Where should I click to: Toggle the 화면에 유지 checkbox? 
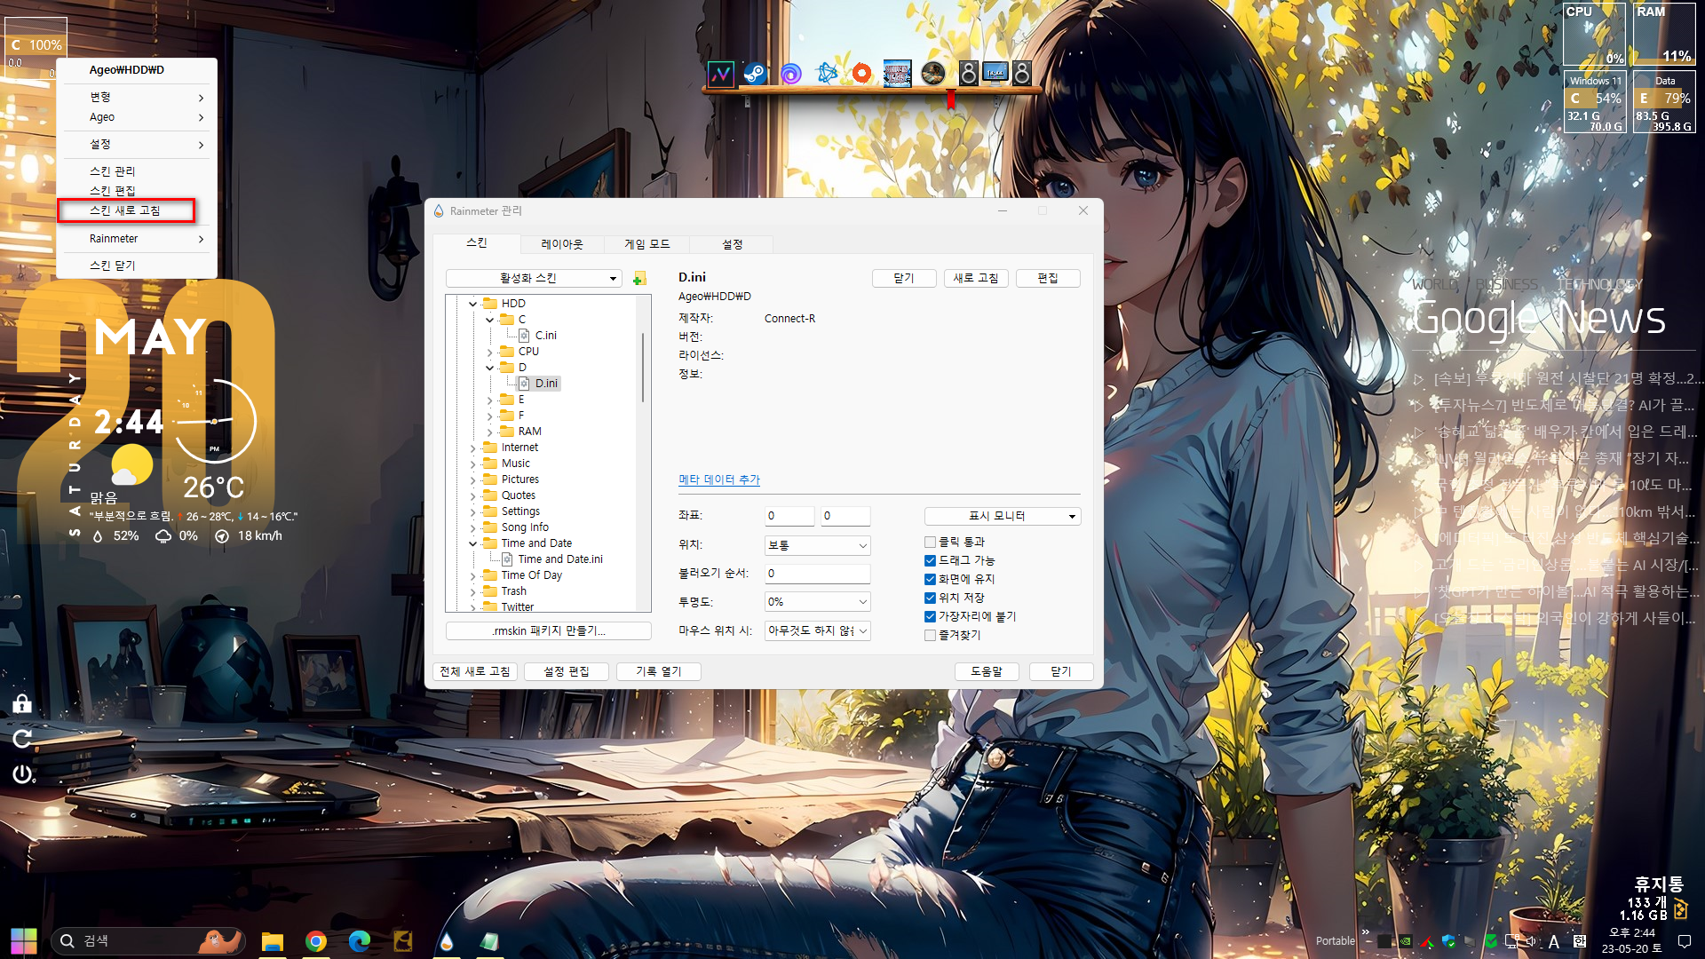[x=930, y=579]
